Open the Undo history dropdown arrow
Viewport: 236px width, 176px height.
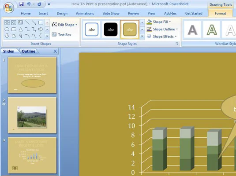tap(34, 4)
